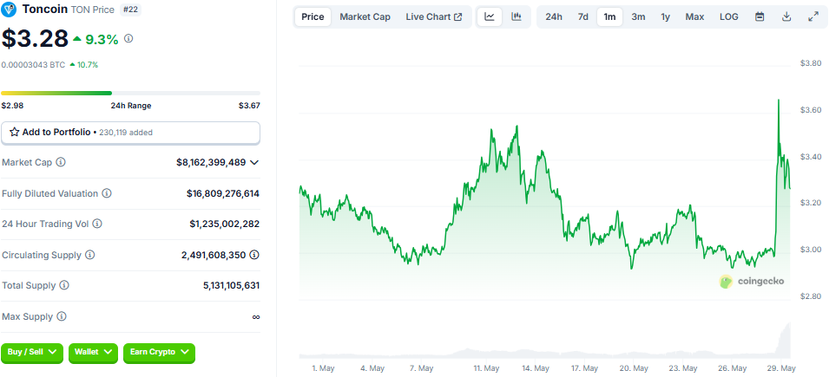The height and width of the screenshot is (377, 829).
Task: Click info icon next to Circulating Supply
Action: point(89,255)
